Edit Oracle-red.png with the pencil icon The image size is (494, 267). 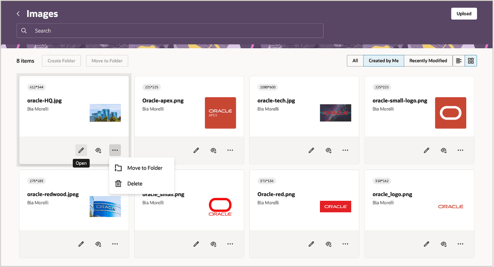click(311, 244)
